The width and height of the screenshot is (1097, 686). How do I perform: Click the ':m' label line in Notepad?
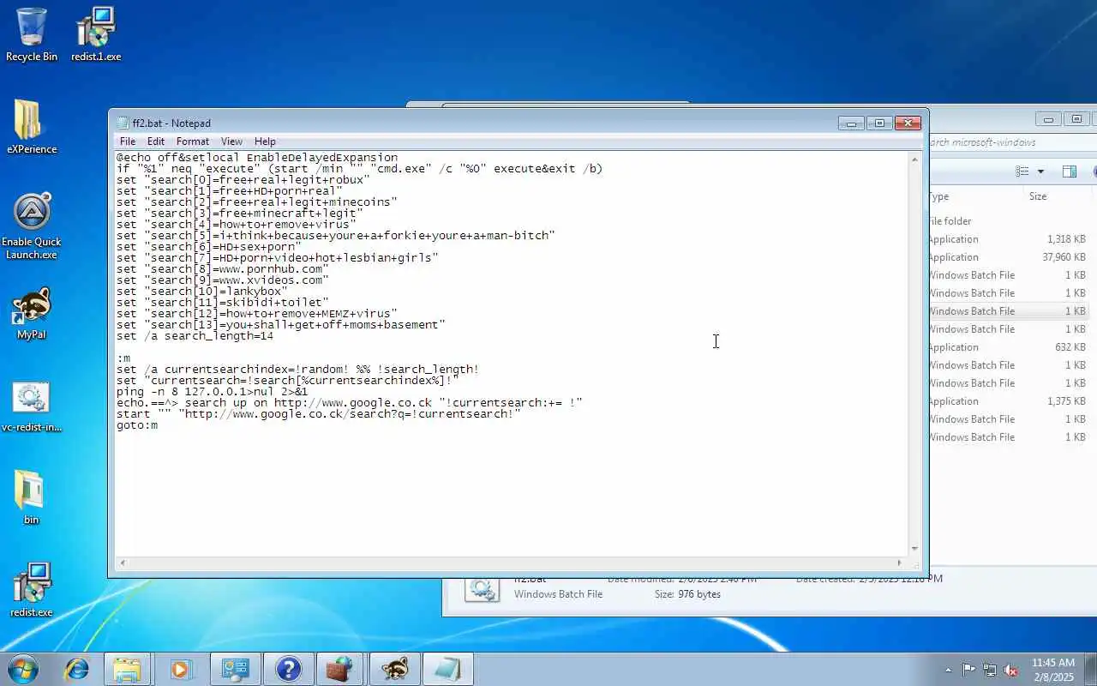pyautogui.click(x=123, y=358)
